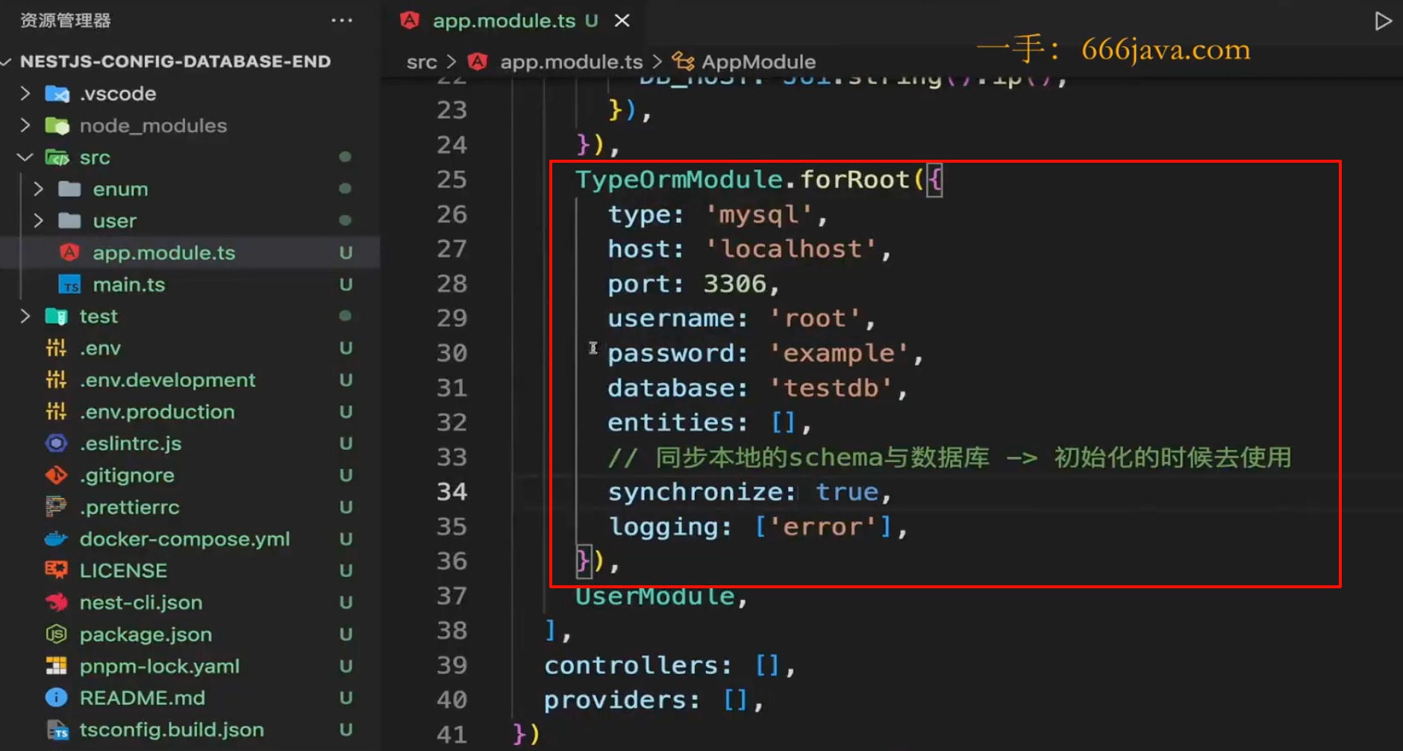Click the AppModule class icon in breadcrumb
1403x751 pixels.
(x=682, y=60)
